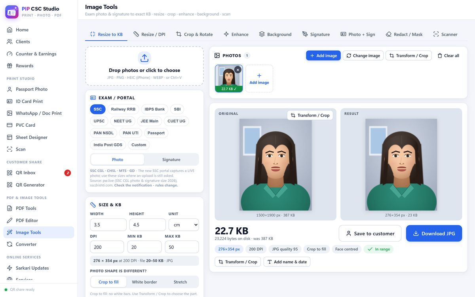Click the dashed Add image tile
This screenshot has width=475, height=297.
(x=259, y=78)
